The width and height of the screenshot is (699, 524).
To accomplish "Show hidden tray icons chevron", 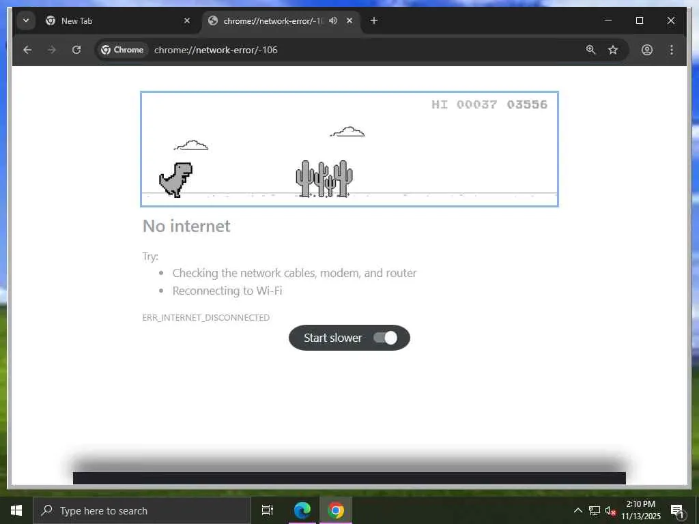I will coord(577,510).
